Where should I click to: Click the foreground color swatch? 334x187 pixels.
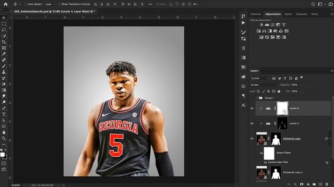pos(2,155)
